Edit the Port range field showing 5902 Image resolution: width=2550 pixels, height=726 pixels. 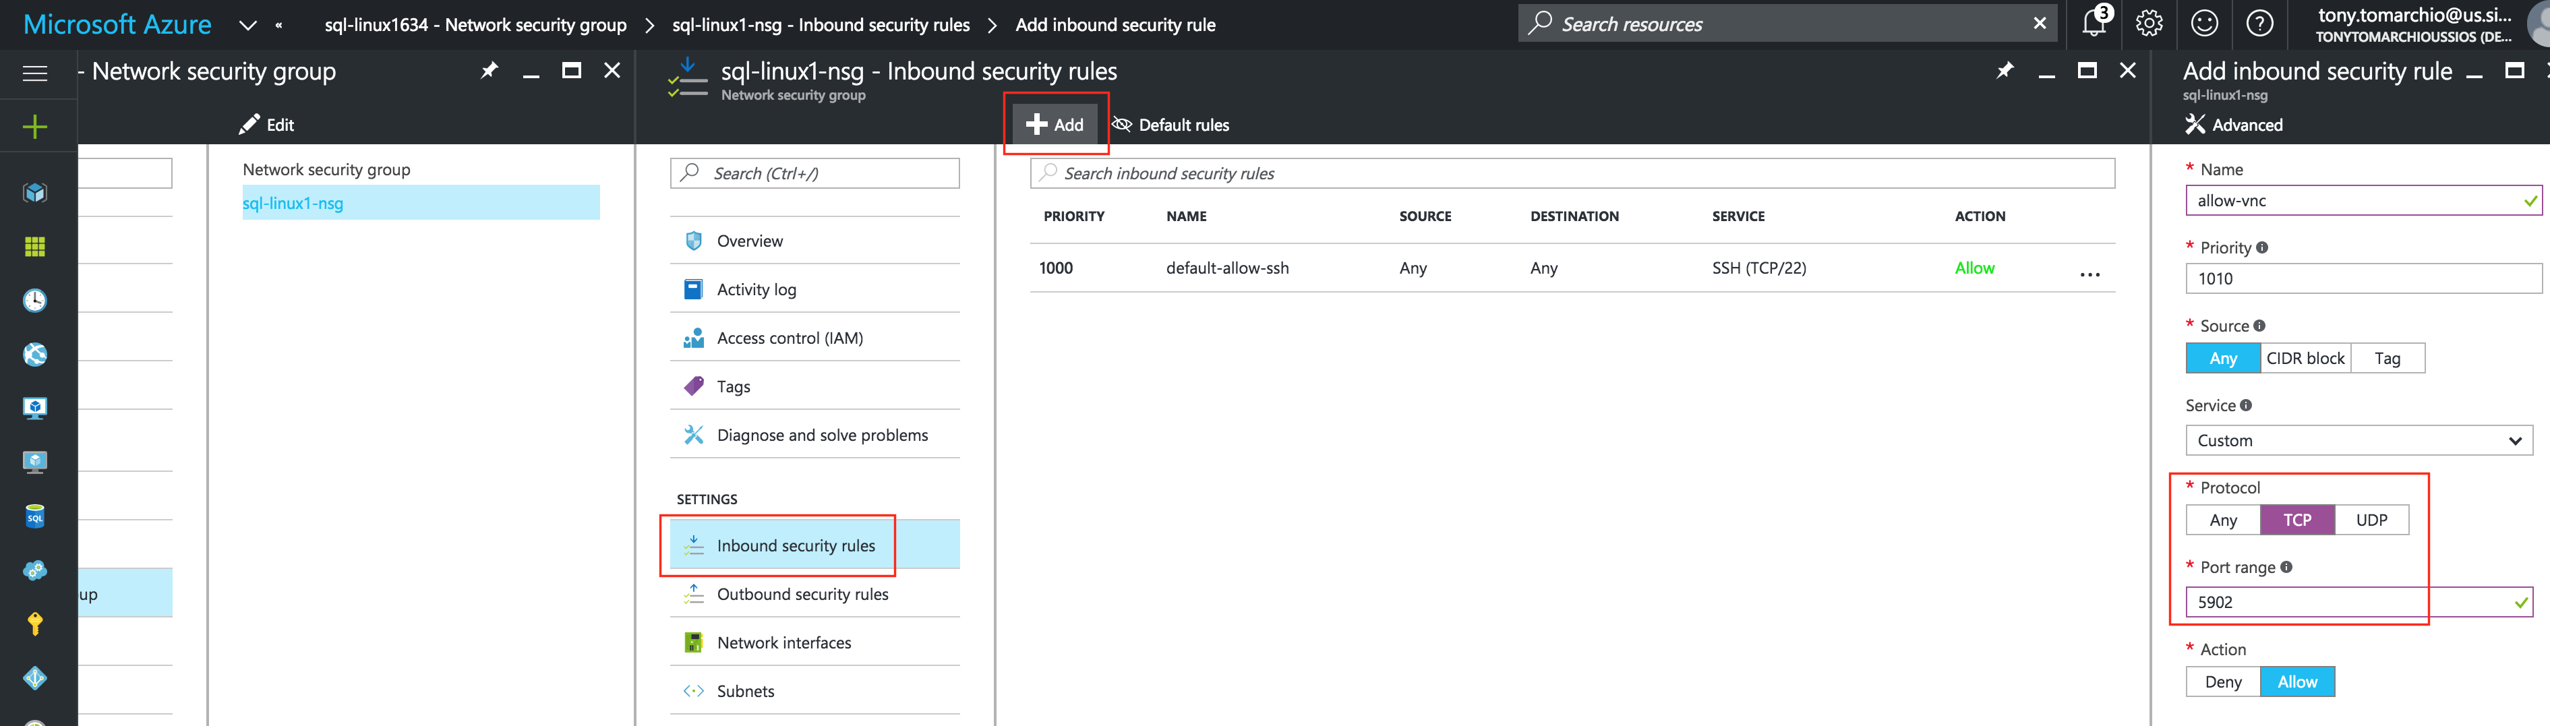2359,601
